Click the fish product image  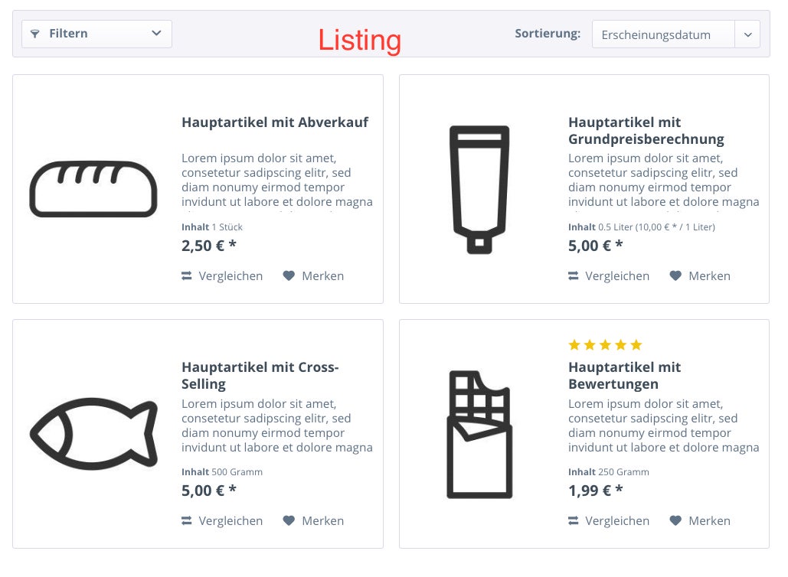tap(94, 434)
